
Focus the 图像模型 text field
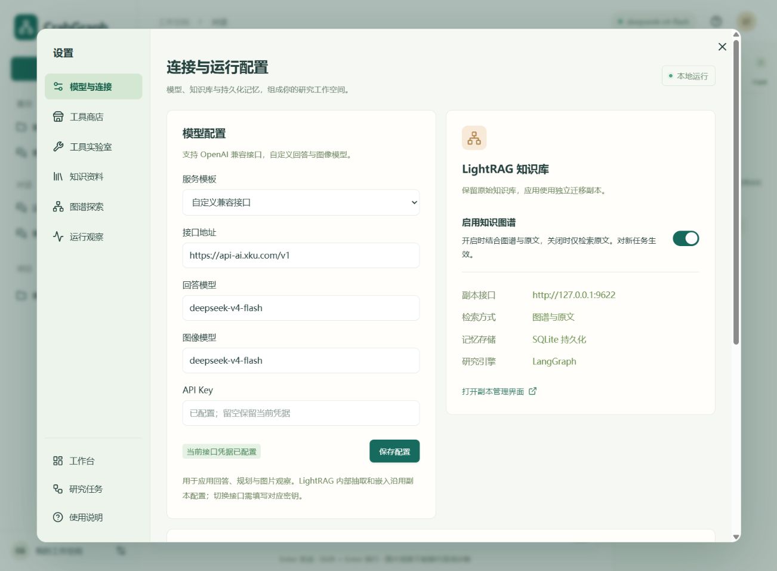[301, 360]
